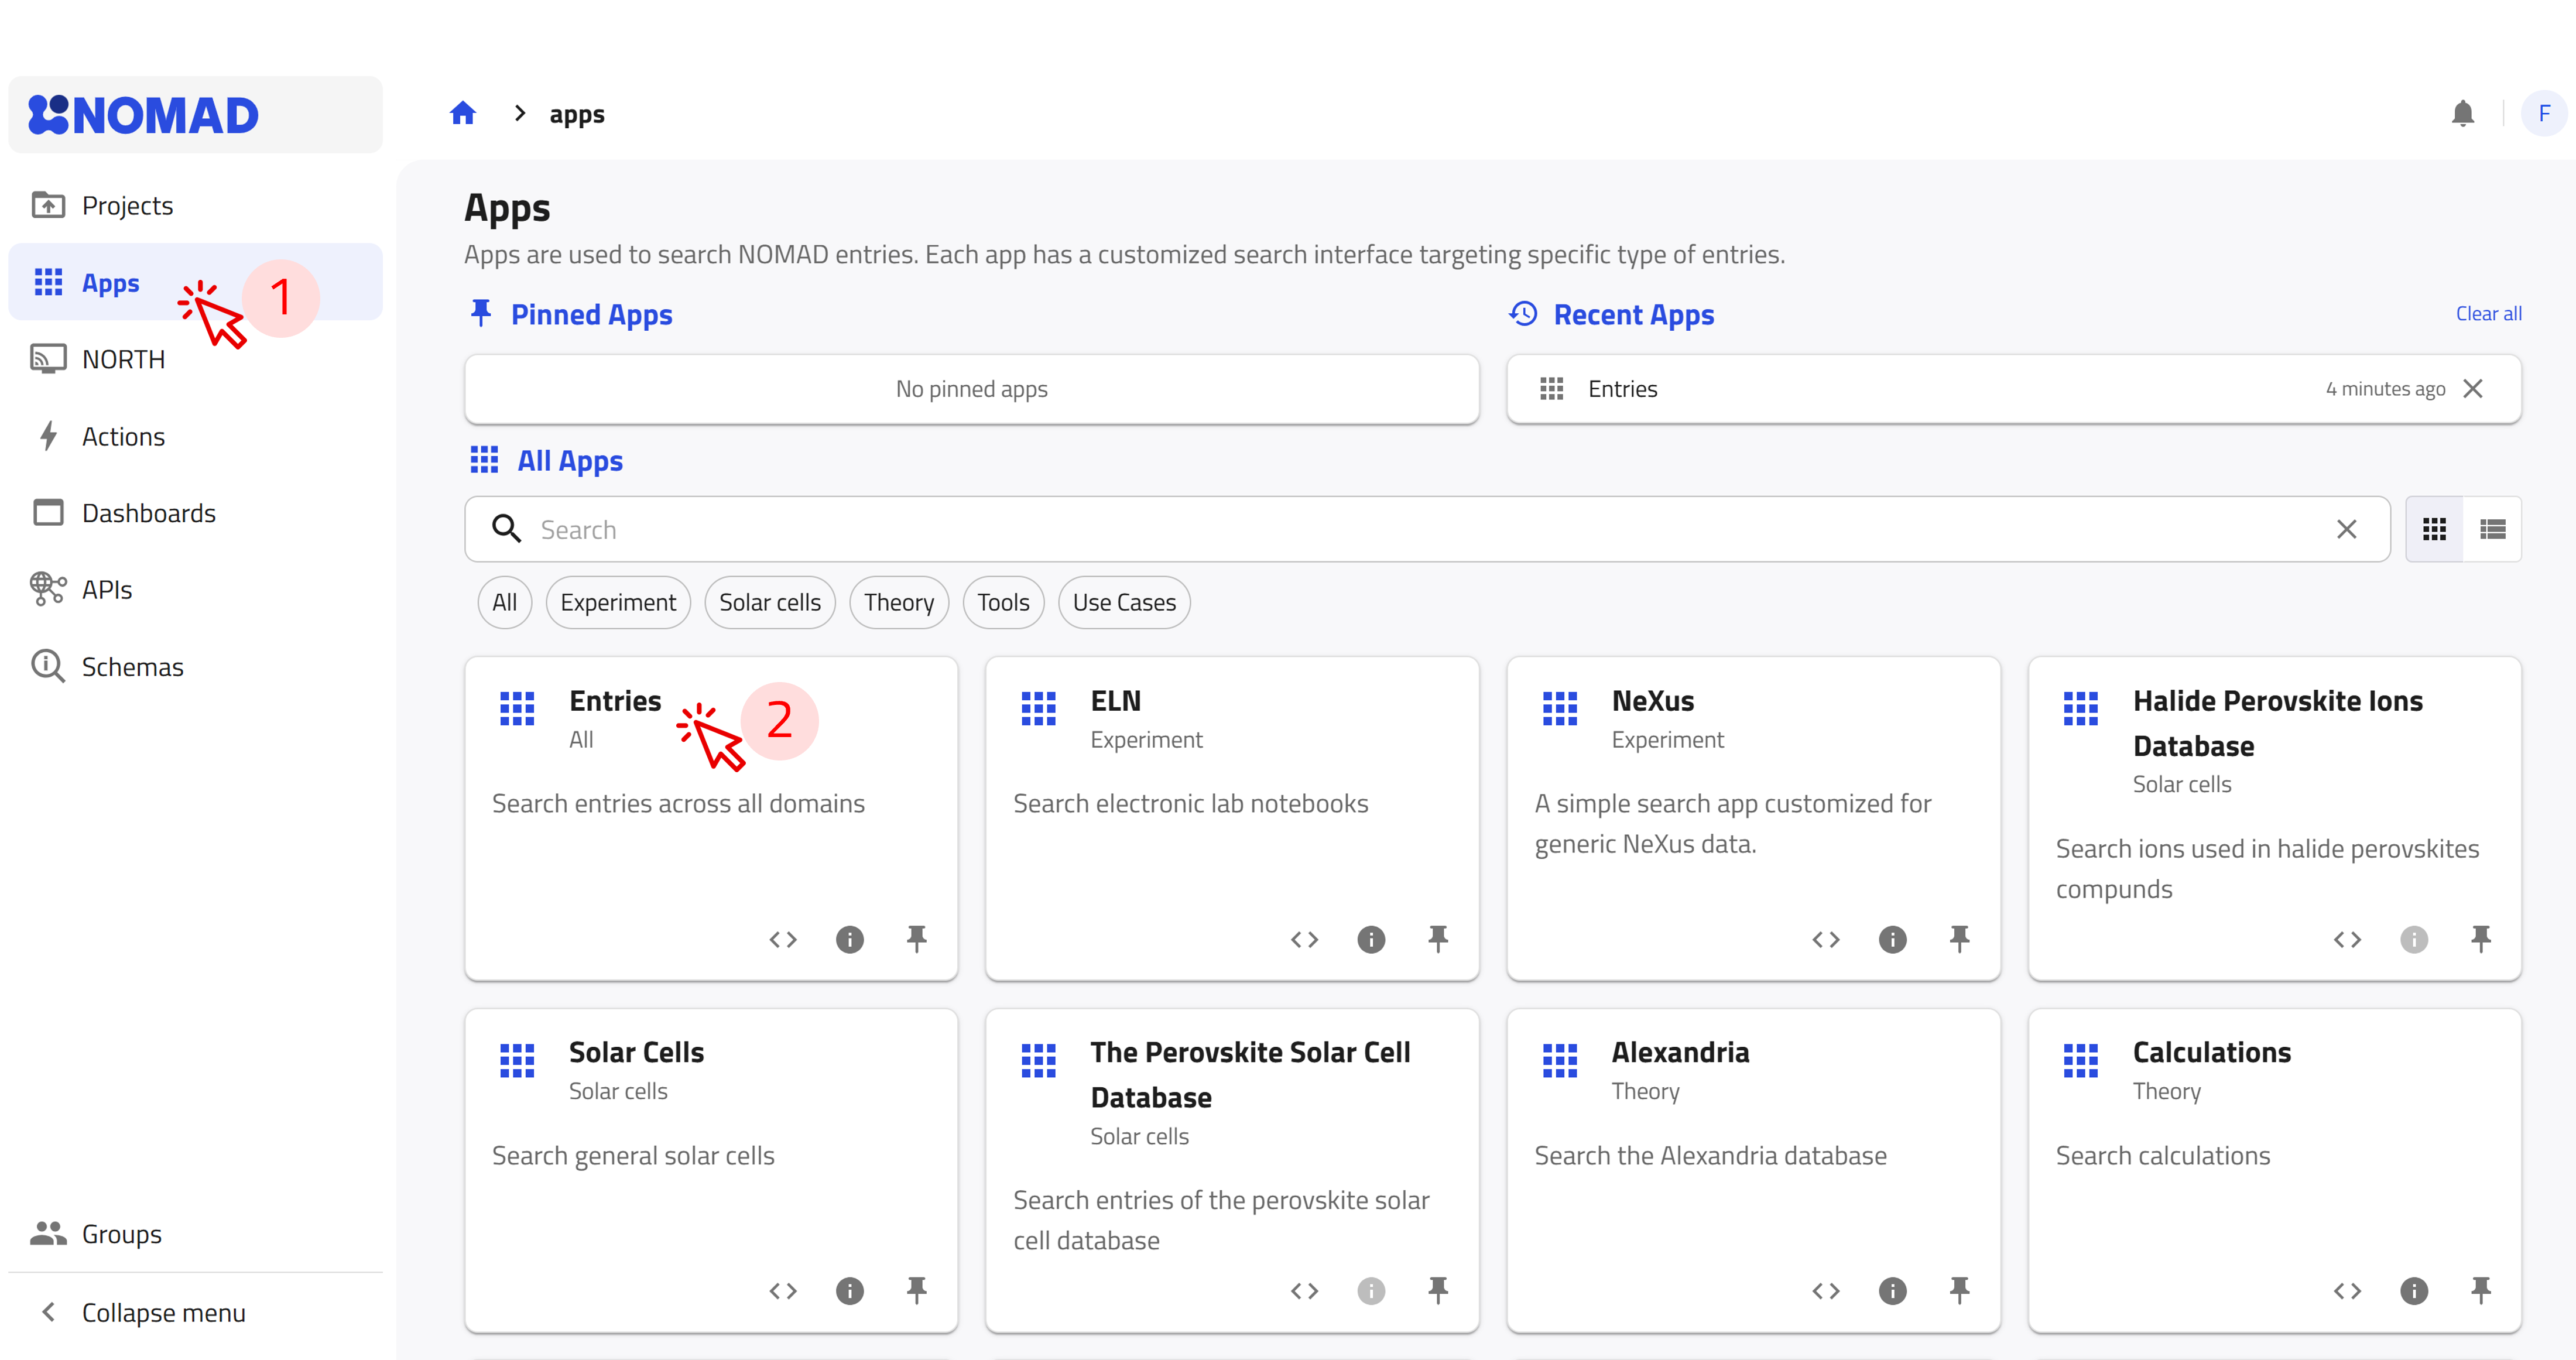
Task: Open NORTH in sidebar
Action: pyautogui.click(x=195, y=359)
